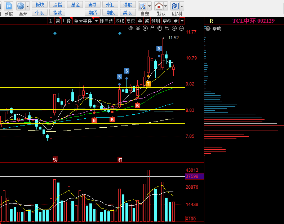Open the 板块 sector button

(x=40, y=5)
